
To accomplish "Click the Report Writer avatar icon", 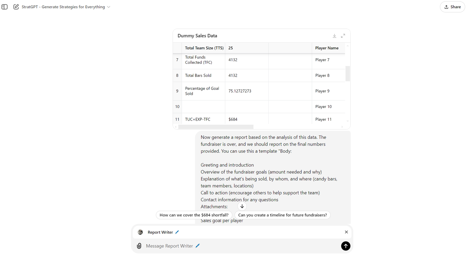I will coord(140,232).
